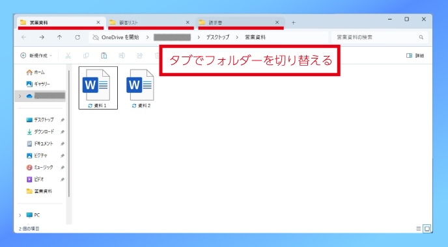This screenshot has height=247, width=448.
Task: Open ビデオ in quick access
Action: (35, 179)
